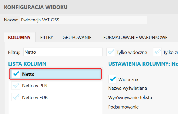Tick the Netto w EUR checkbox
The image size is (178, 114).
(x=16, y=97)
